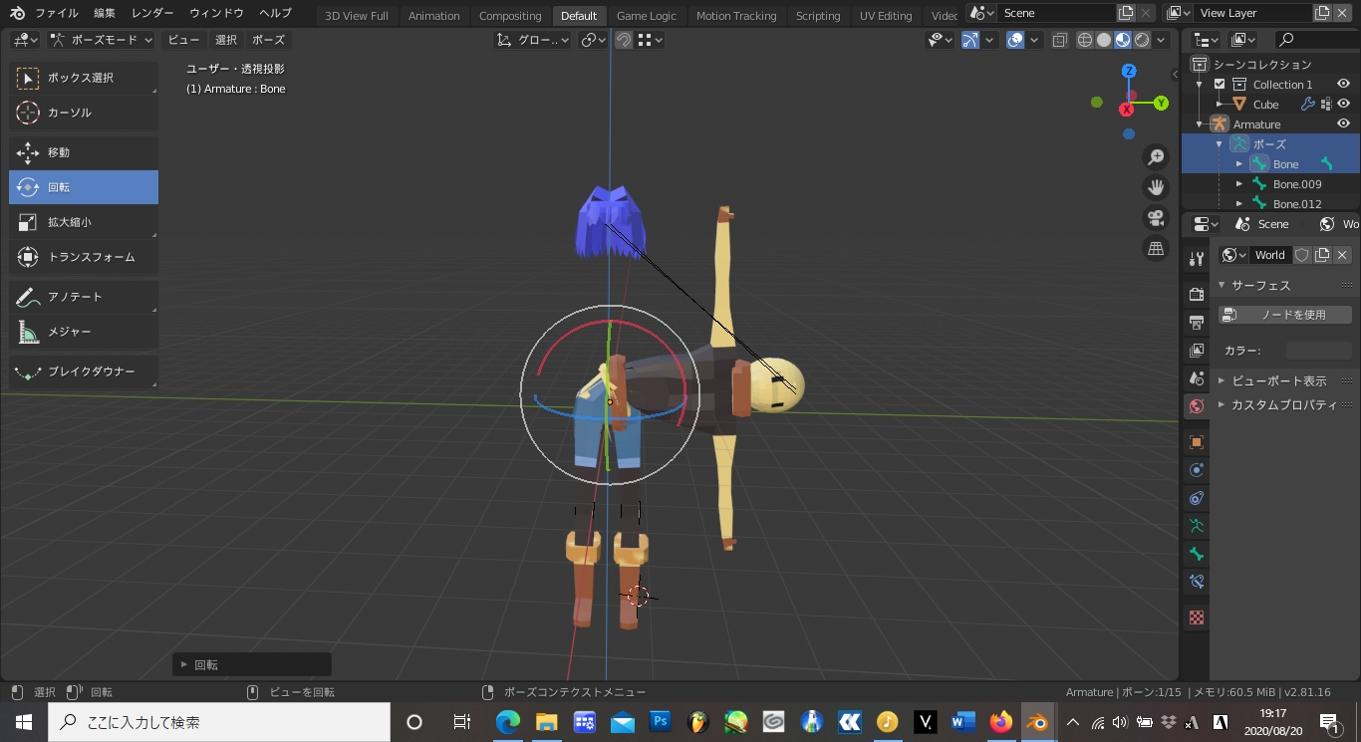Open the レンダー menu
Viewport: 1361px width, 742px height.
[152, 13]
